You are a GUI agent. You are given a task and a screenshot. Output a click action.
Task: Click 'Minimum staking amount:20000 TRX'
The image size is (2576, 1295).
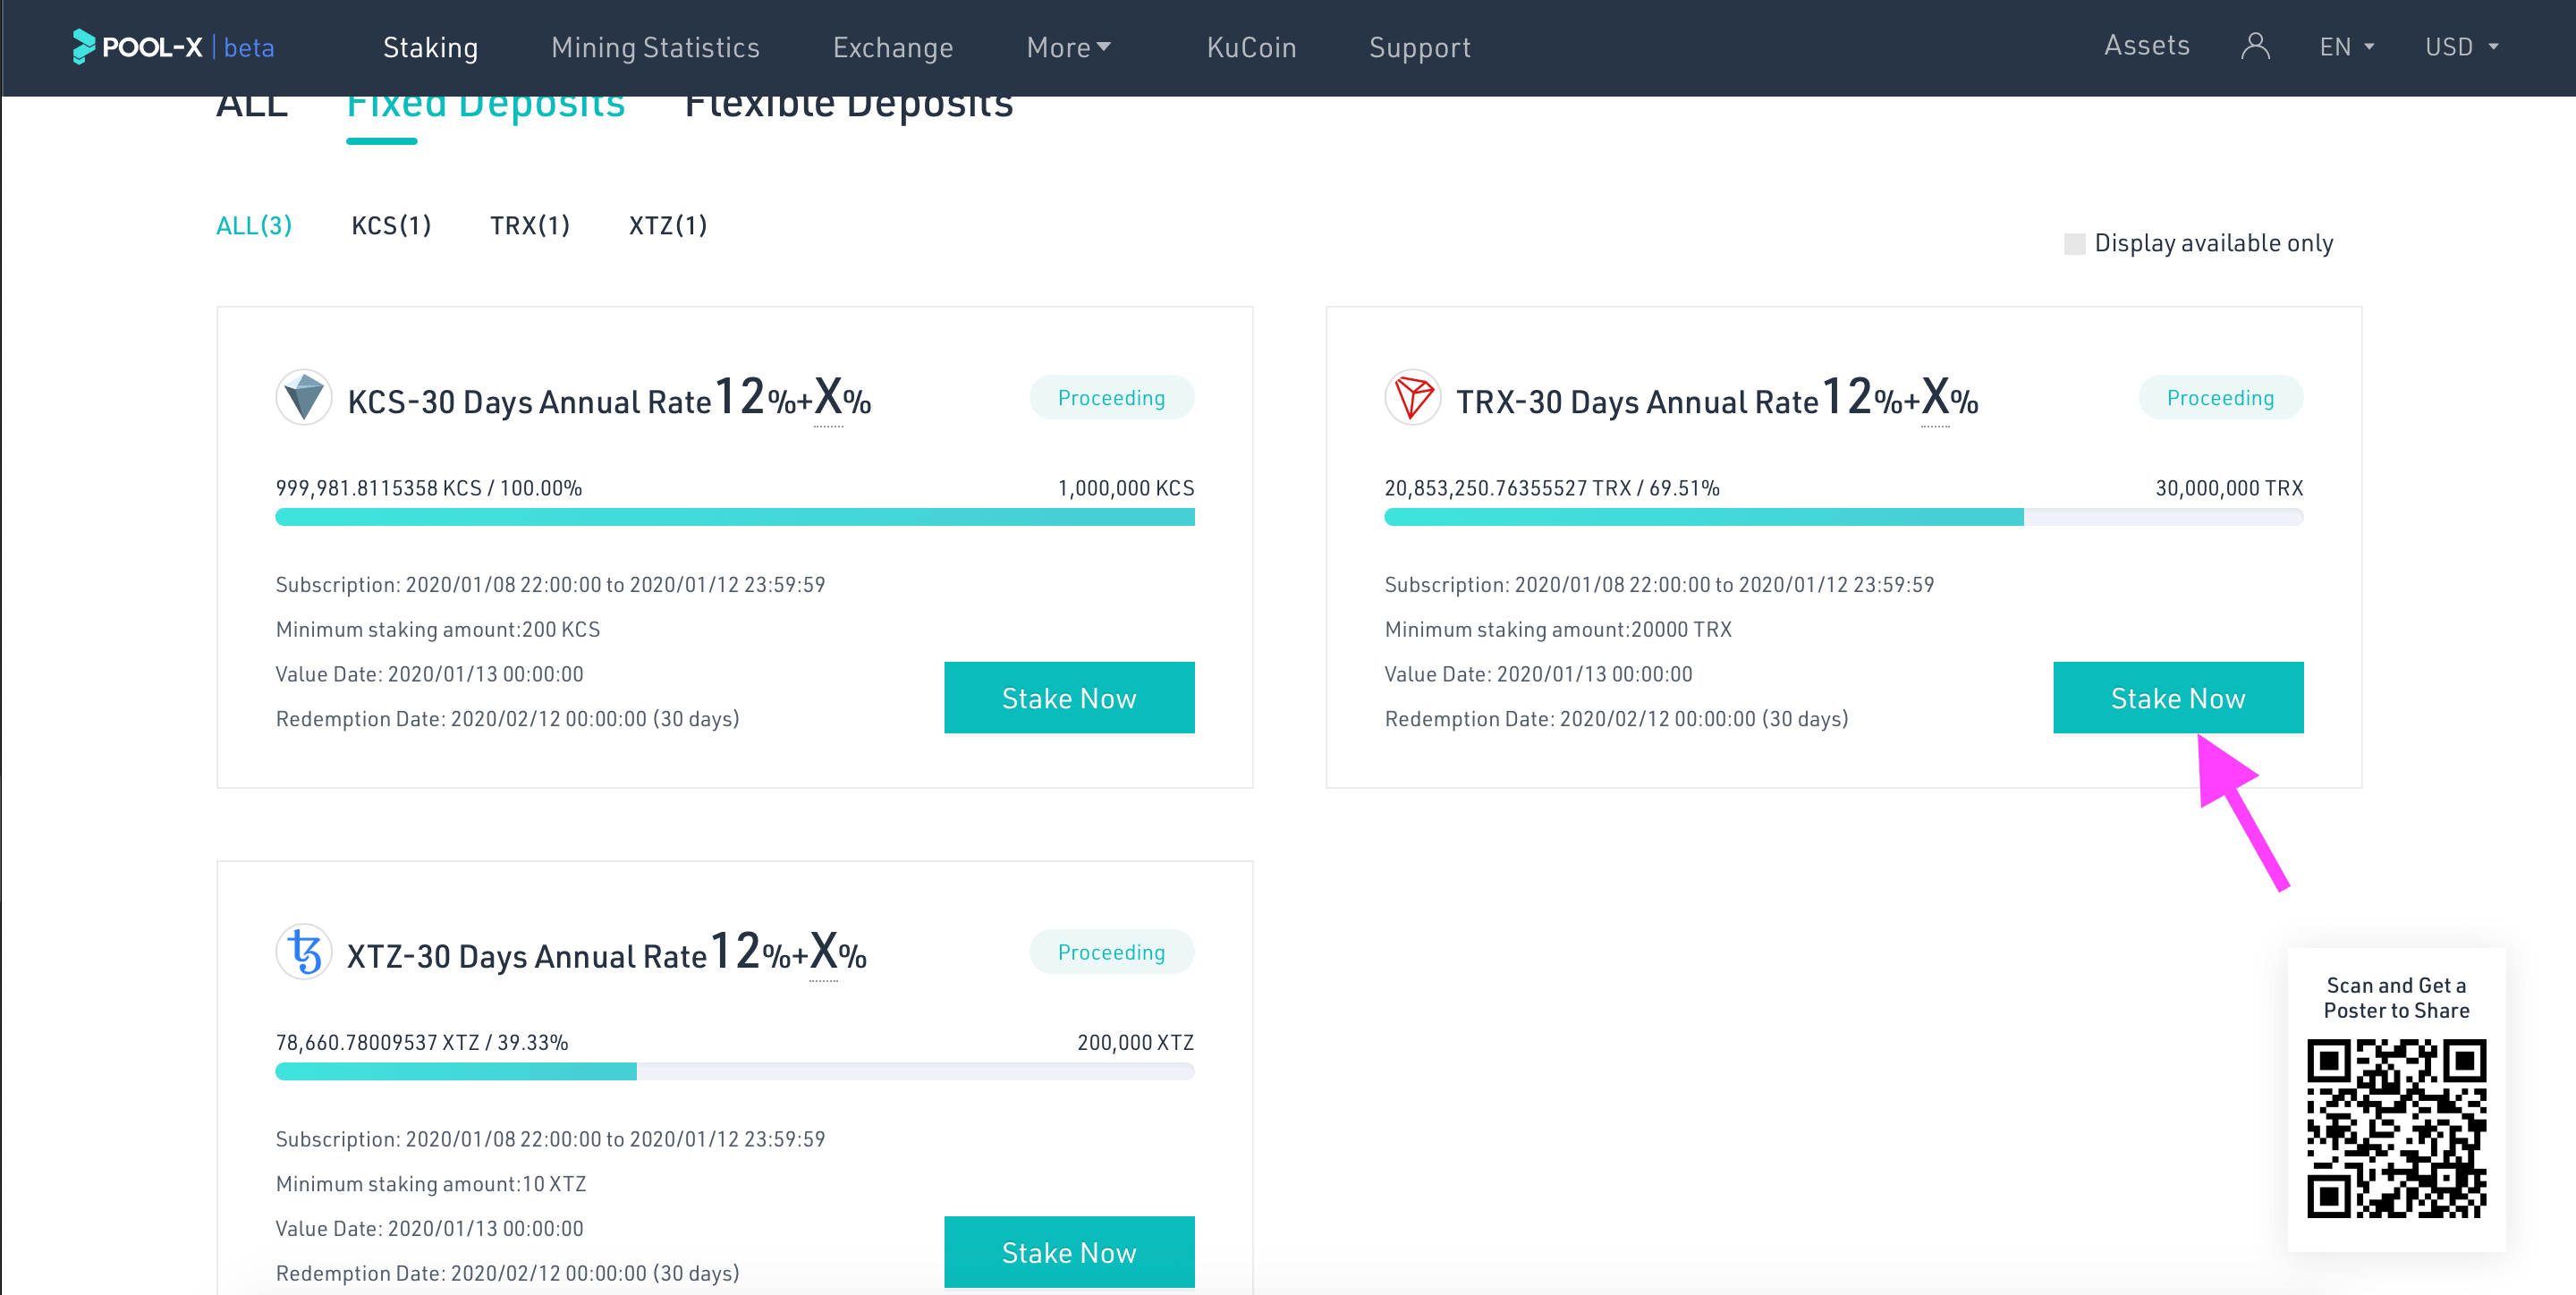tap(1558, 629)
